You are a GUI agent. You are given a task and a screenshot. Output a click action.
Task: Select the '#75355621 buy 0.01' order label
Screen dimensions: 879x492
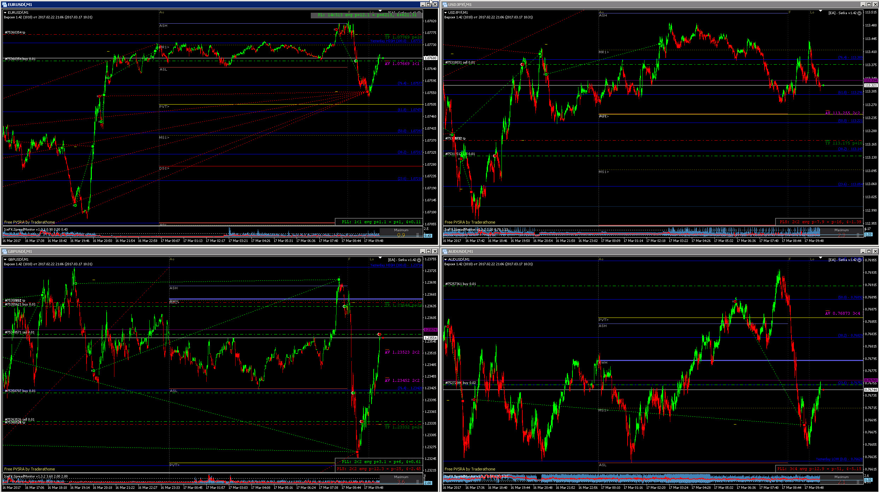coord(20,304)
